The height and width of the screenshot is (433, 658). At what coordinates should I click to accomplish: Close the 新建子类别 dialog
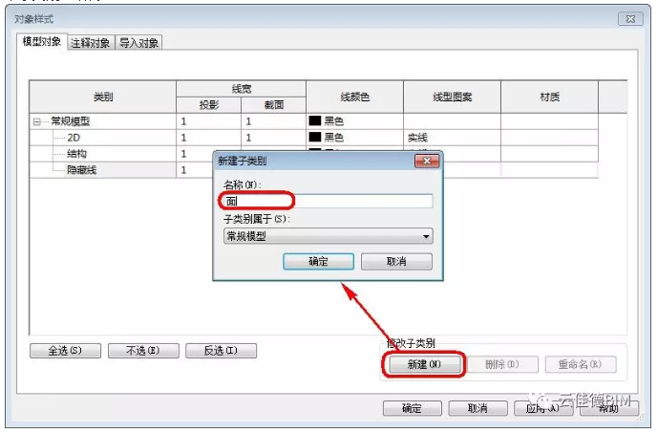pos(425,162)
